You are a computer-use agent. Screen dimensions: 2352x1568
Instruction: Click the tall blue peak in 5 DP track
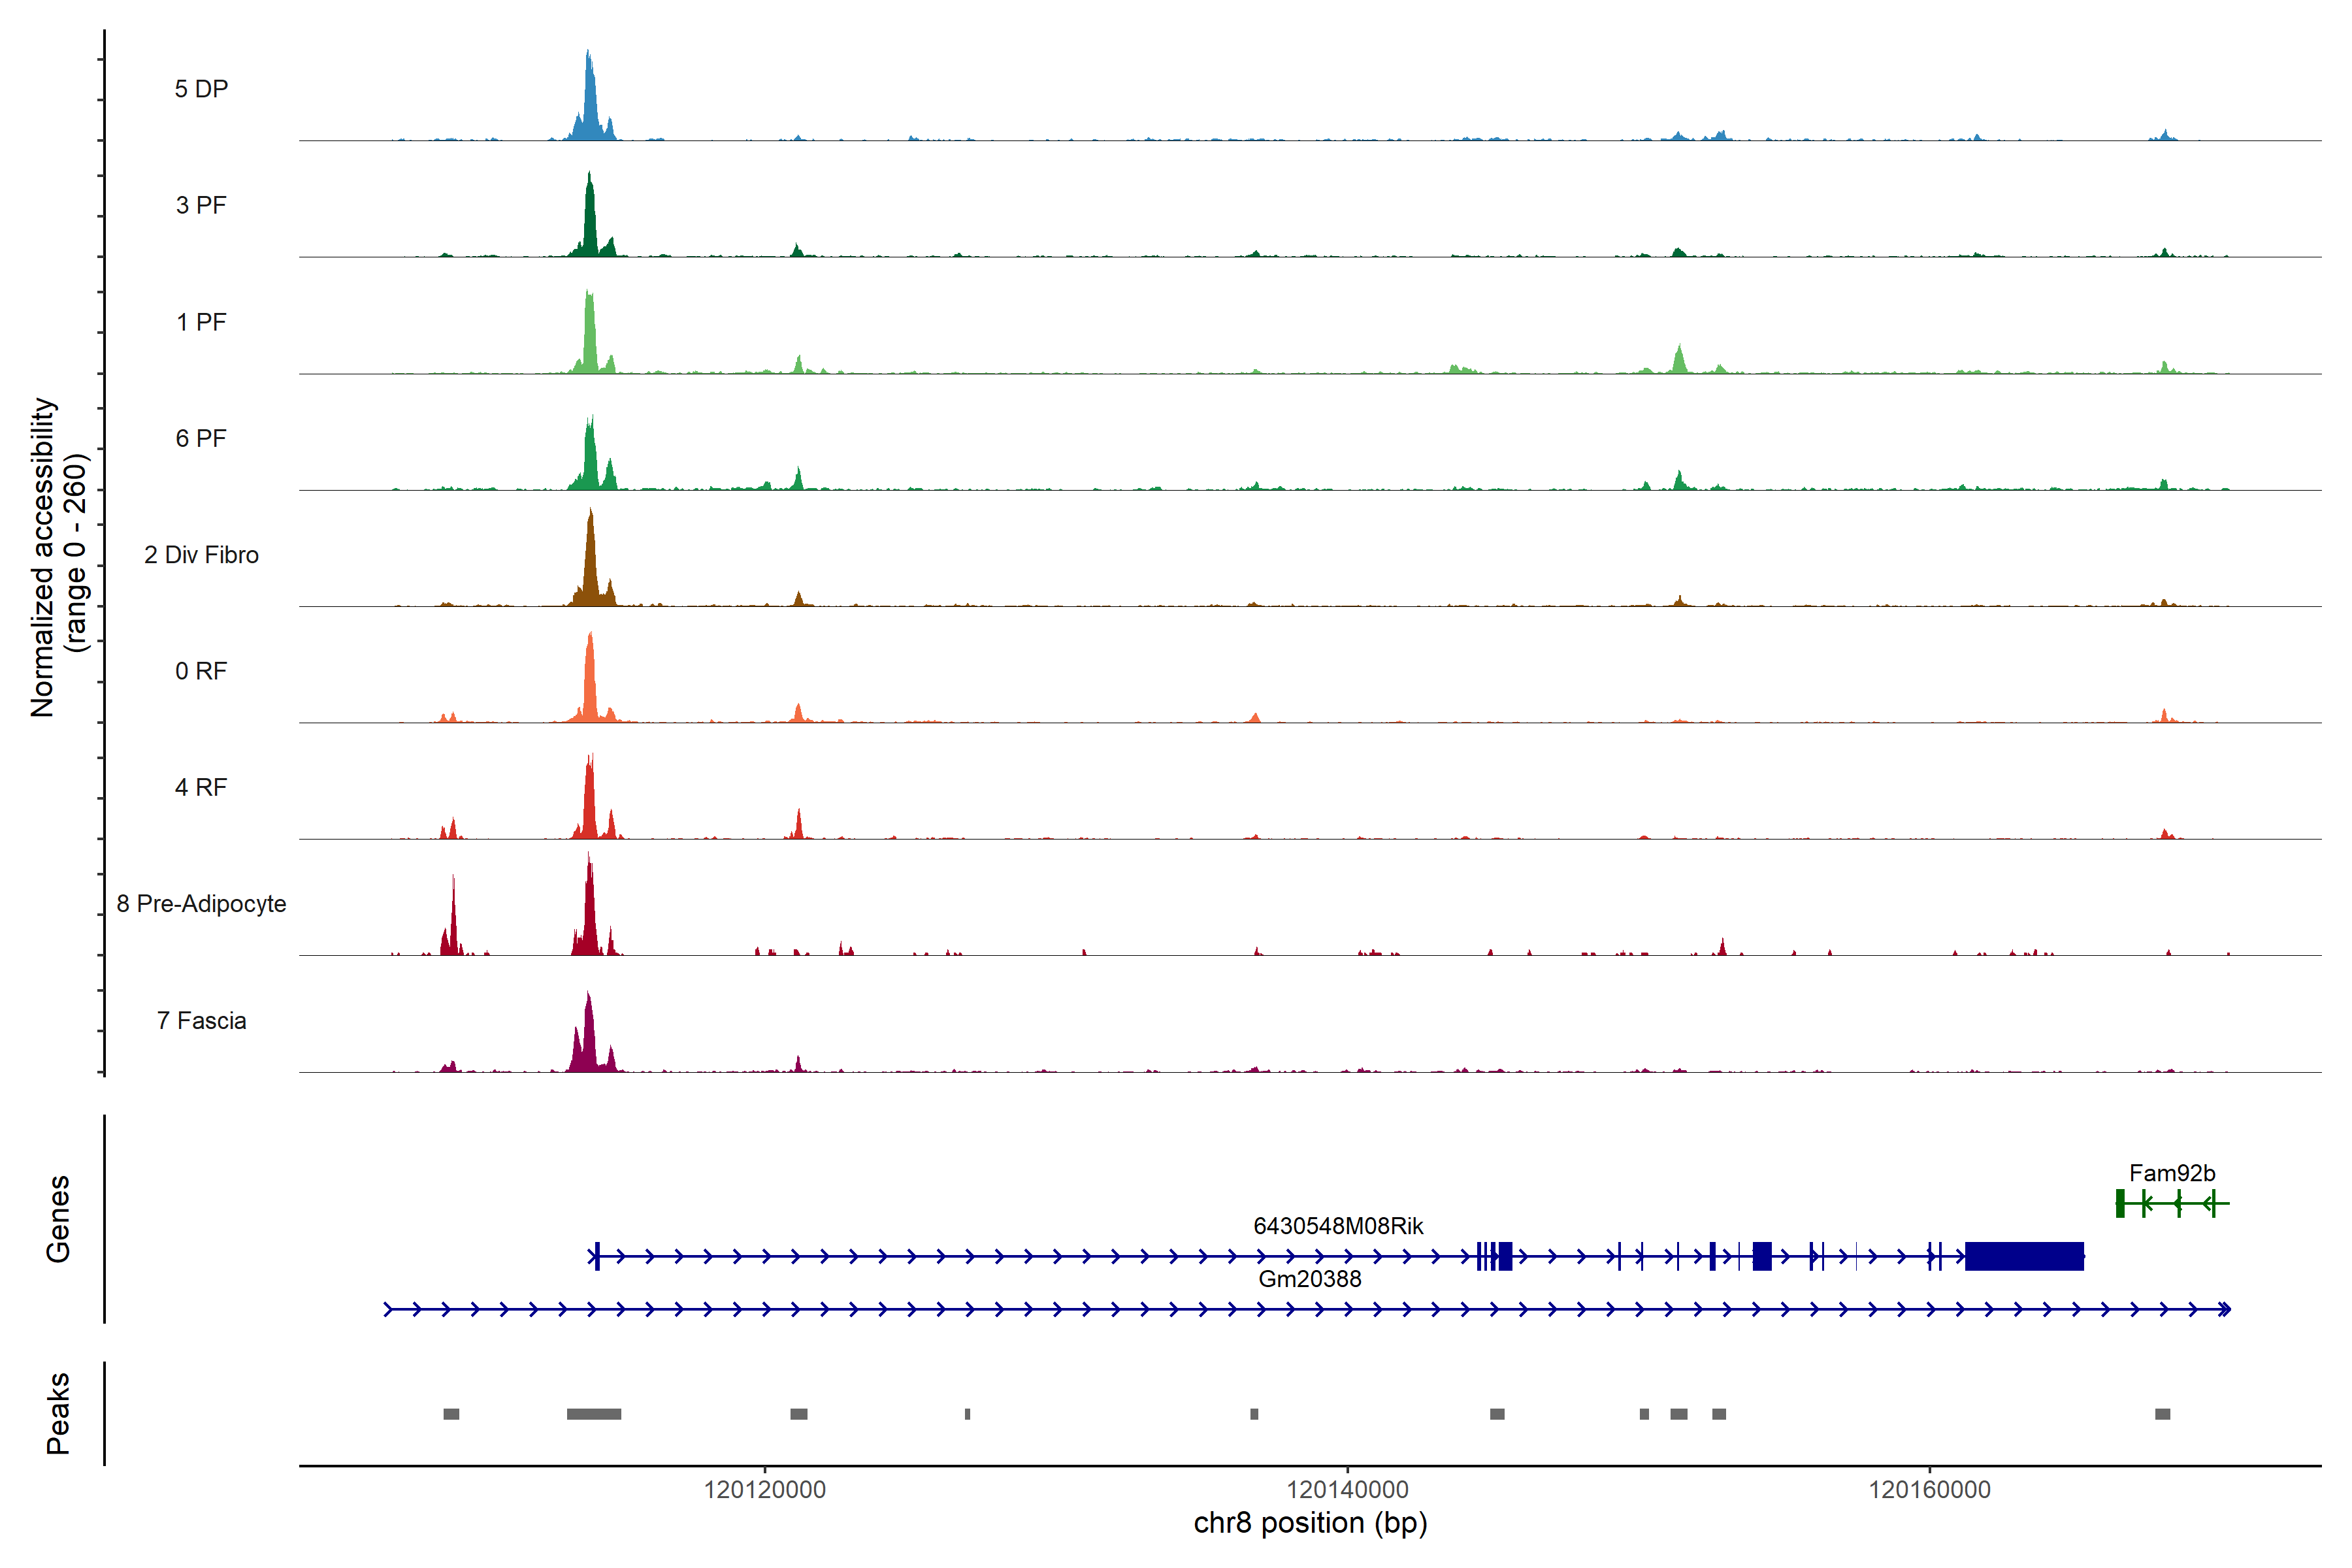589,100
